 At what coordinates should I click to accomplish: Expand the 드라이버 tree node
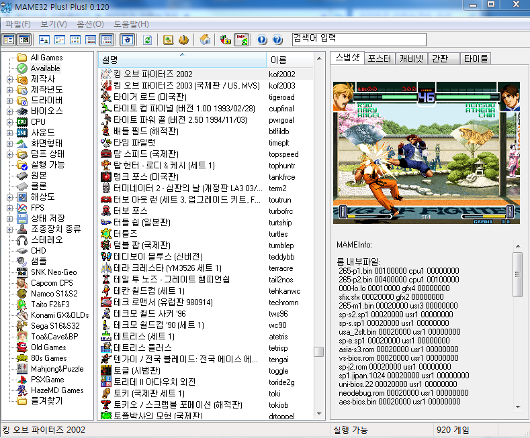(9, 101)
